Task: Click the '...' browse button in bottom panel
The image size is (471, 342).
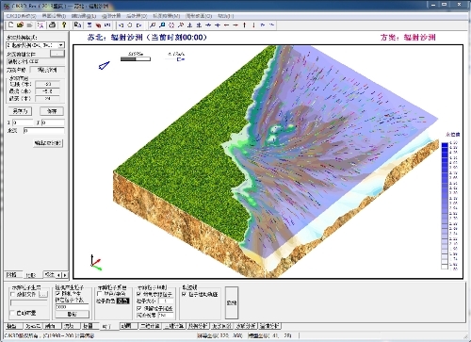Action: tap(43, 295)
